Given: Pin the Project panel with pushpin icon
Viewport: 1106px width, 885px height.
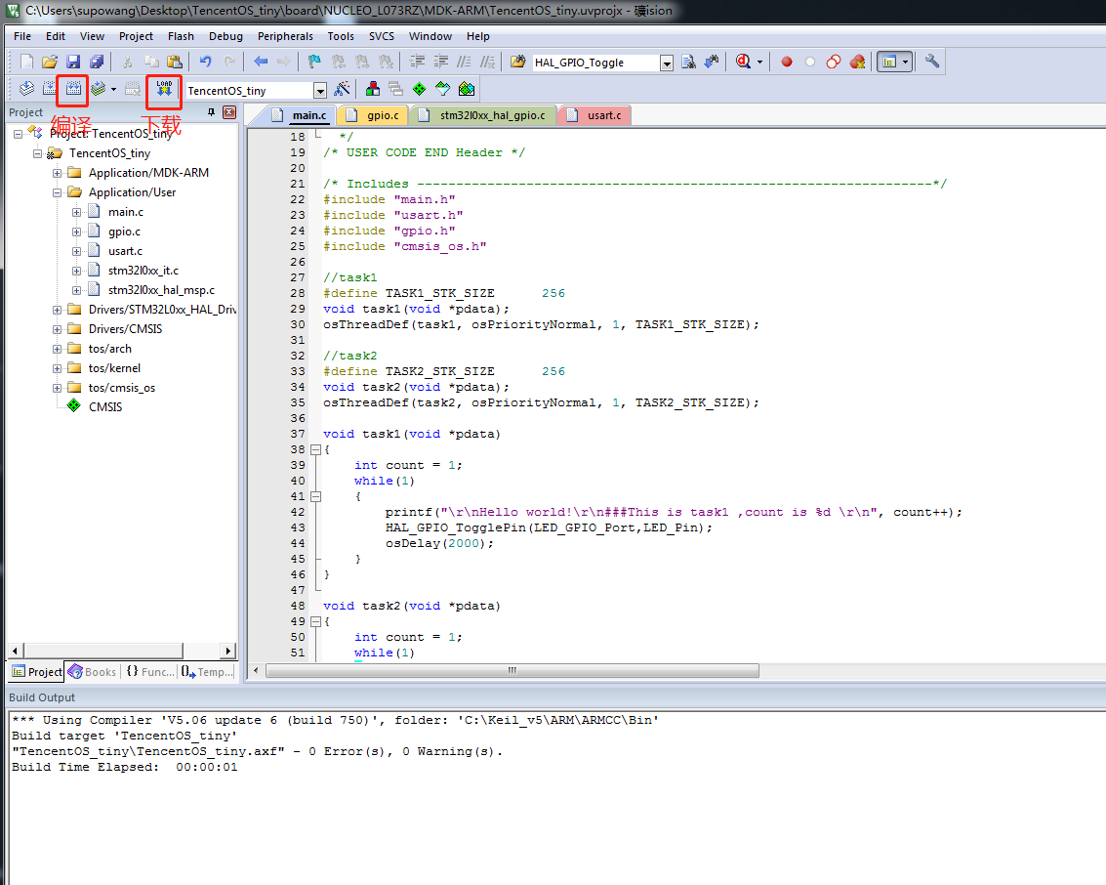Looking at the screenshot, I should click(x=212, y=112).
